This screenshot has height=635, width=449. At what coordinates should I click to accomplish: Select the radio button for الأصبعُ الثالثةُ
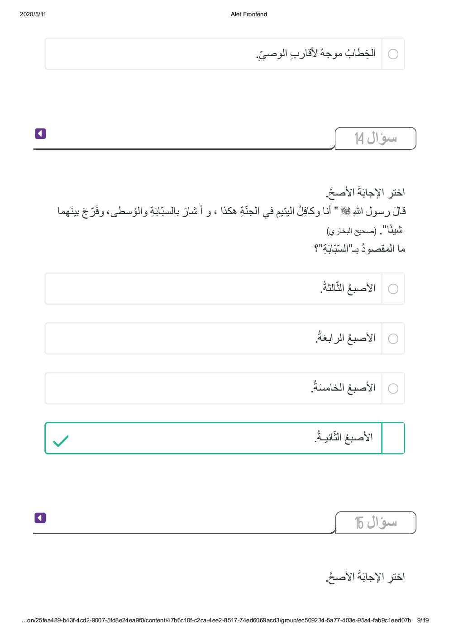[x=393, y=289]
